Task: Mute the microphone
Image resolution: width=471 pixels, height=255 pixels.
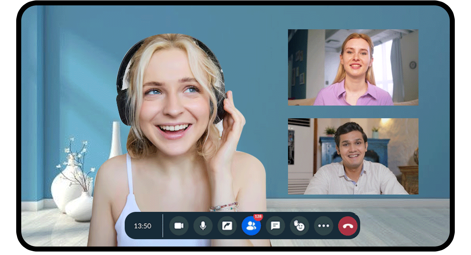Action: click(203, 226)
